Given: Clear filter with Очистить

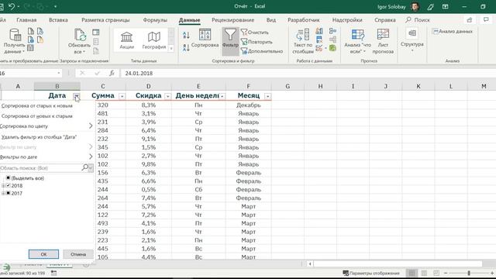Looking at the screenshot, I should point(255,33).
